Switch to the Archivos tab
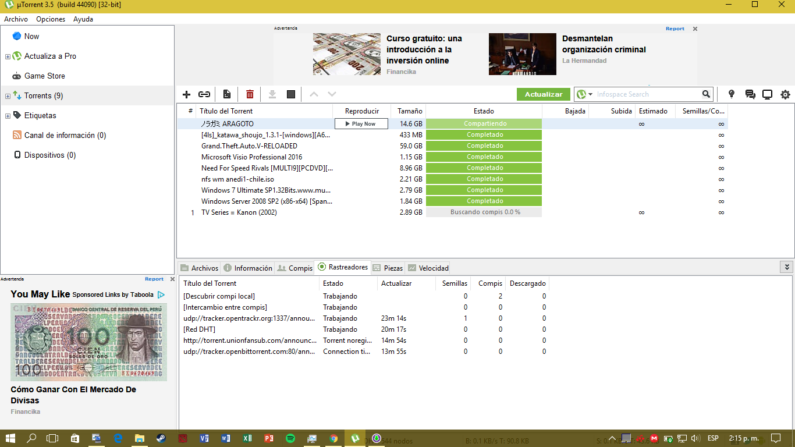795x447 pixels. pyautogui.click(x=200, y=268)
